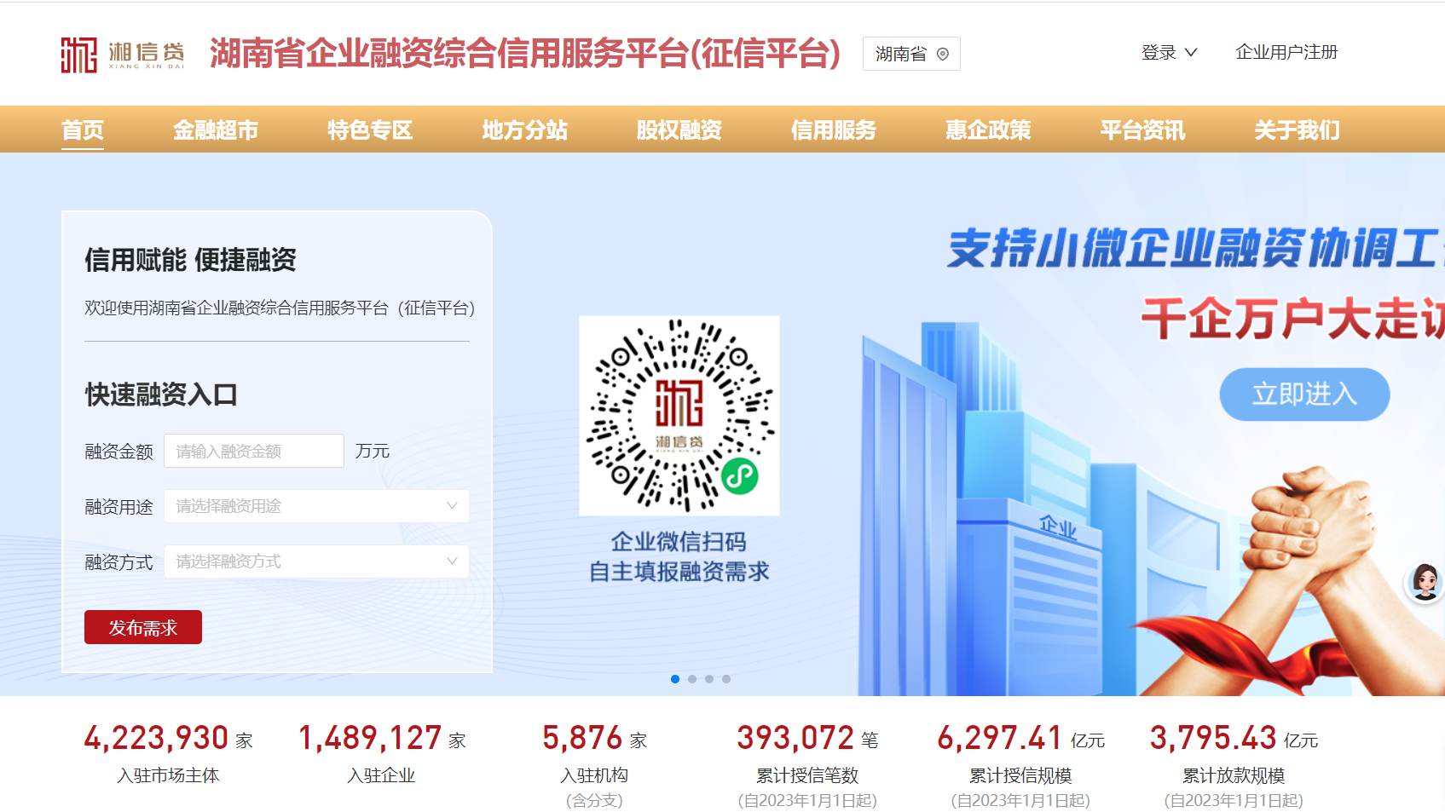Click the 融资金额 input field
The height and width of the screenshot is (812, 1445).
coord(254,451)
